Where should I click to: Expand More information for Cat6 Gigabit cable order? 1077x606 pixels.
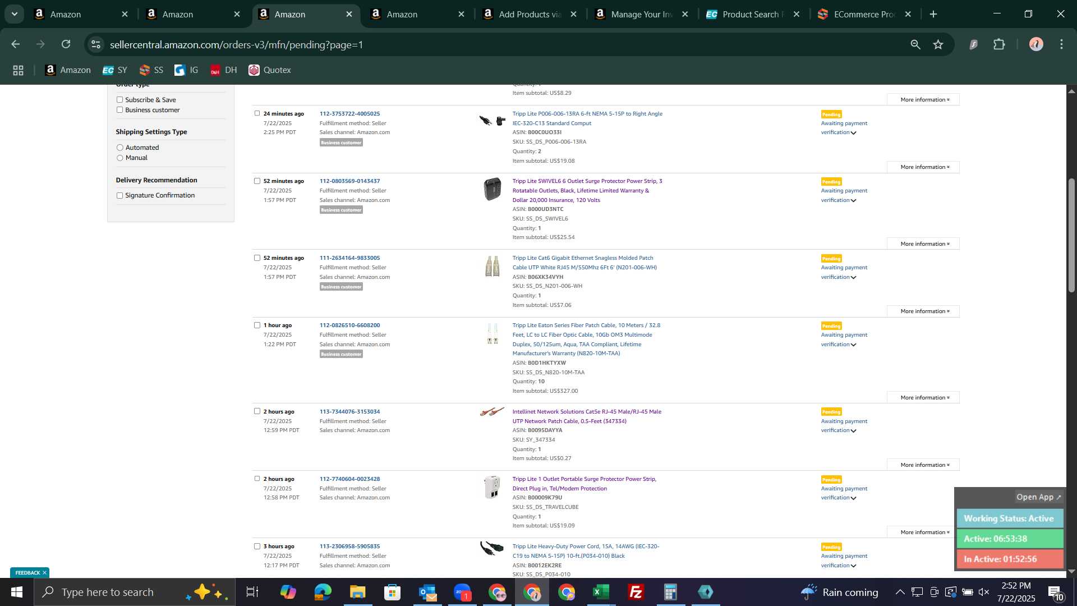[923, 311]
